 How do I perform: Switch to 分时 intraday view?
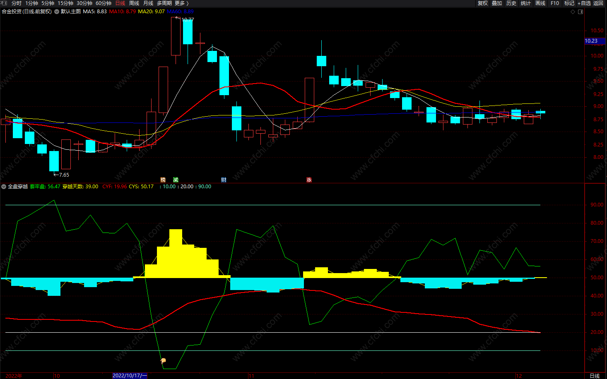(x=17, y=3)
